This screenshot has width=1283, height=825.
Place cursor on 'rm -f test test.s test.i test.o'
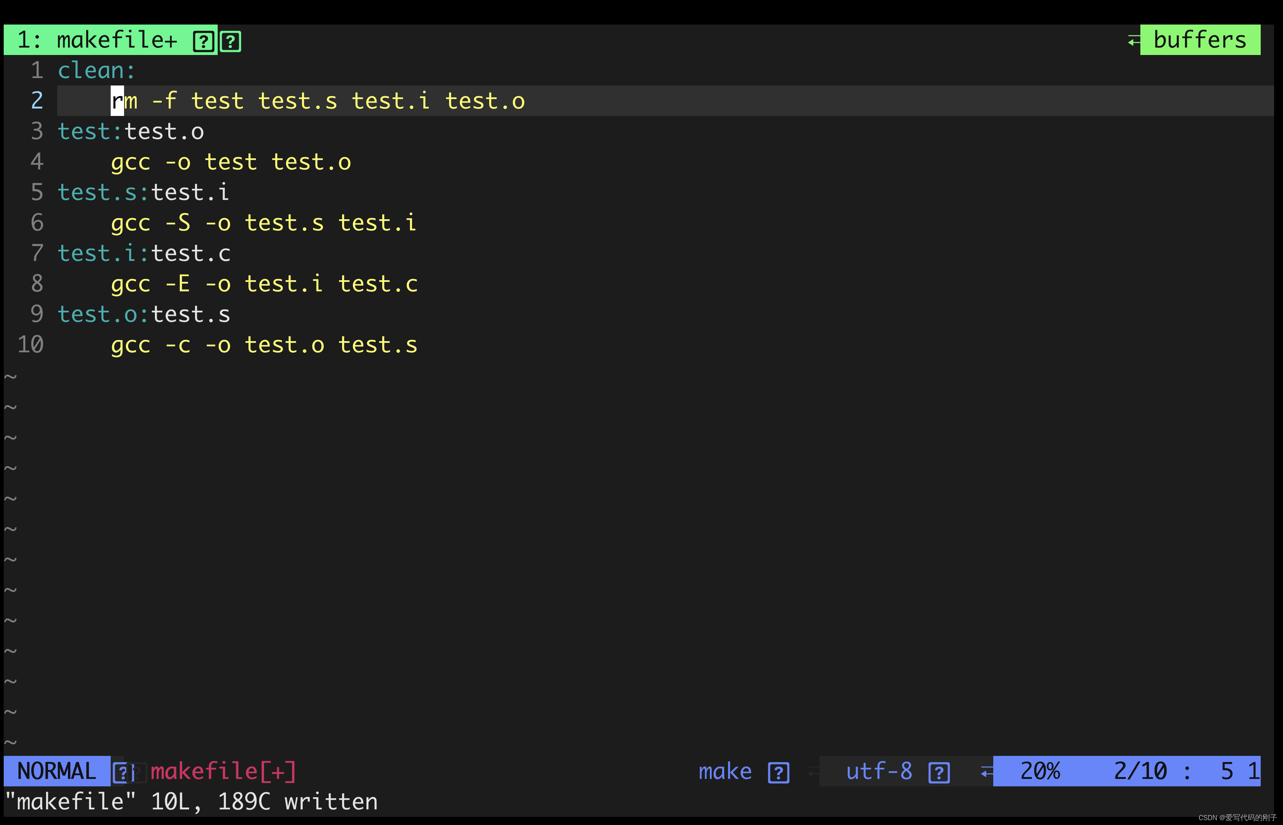[318, 101]
